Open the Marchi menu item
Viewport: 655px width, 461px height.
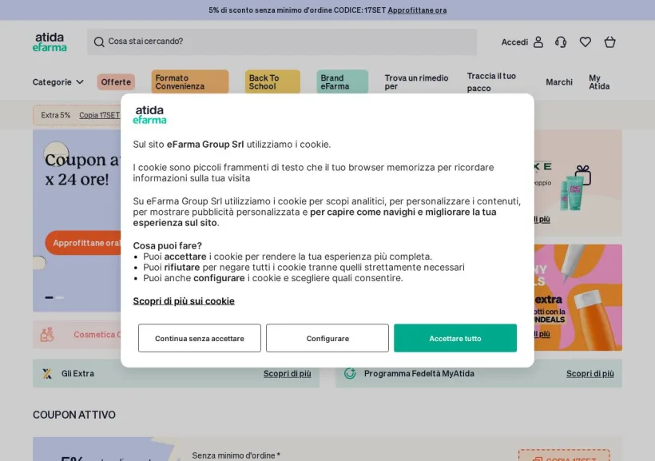[x=559, y=82]
